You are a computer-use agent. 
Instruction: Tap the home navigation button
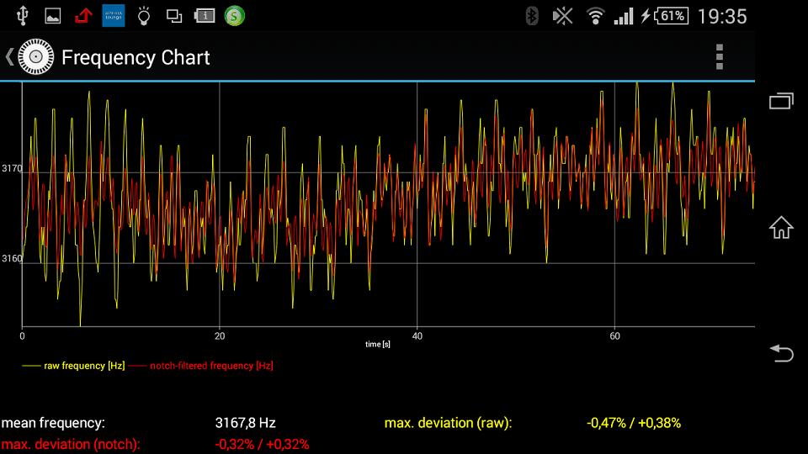(x=781, y=227)
